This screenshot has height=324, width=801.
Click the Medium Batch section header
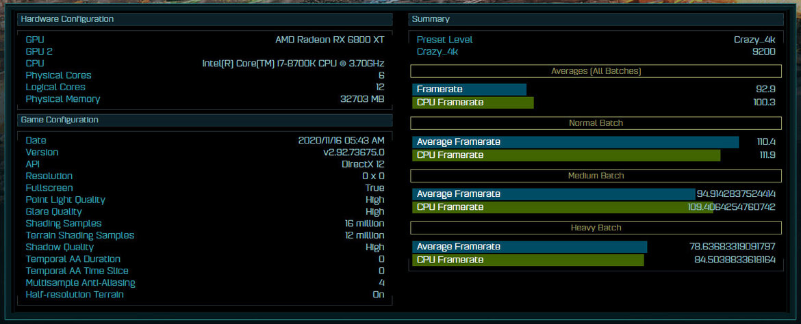coord(596,176)
